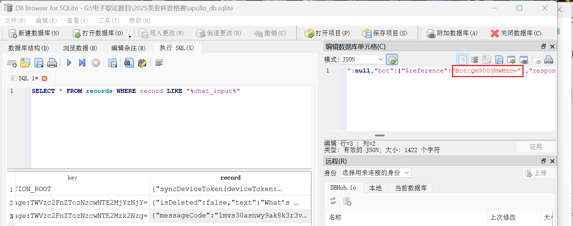This screenshot has height=226, width=573.
Task: Click 打开数据库 (Open Database) button
Action: coord(98,33)
